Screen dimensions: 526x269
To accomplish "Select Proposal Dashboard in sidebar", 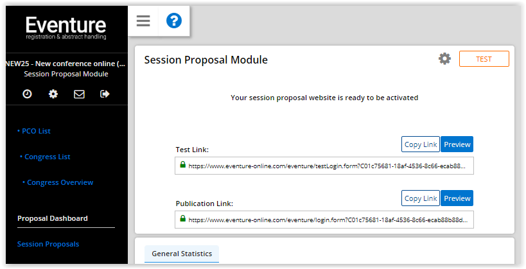I will click(x=53, y=218).
